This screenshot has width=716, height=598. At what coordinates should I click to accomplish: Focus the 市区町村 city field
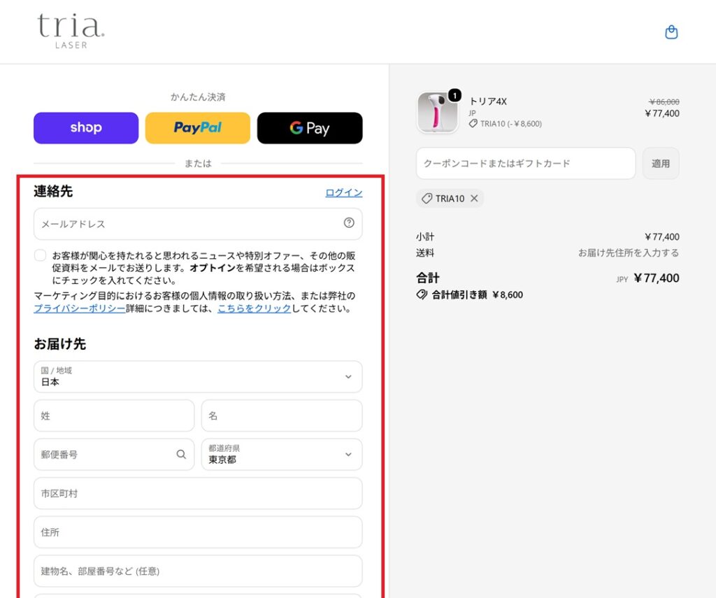pyautogui.click(x=198, y=493)
